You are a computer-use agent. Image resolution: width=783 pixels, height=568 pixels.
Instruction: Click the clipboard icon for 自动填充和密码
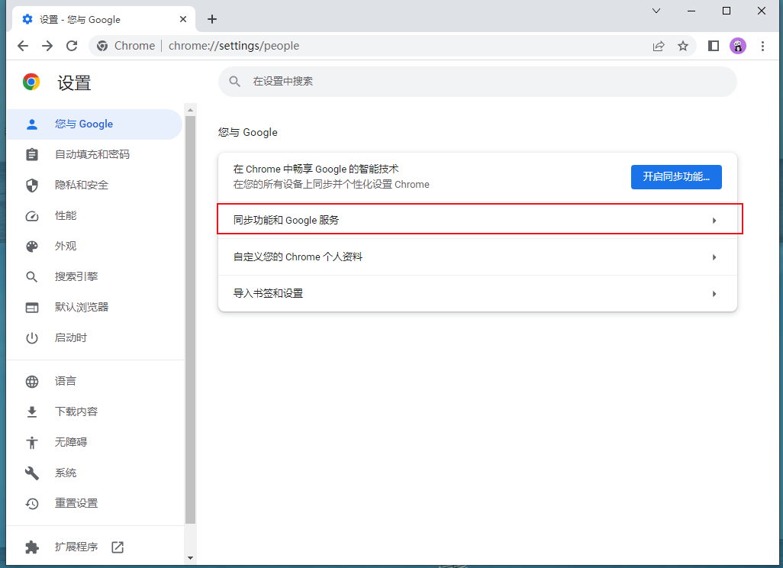[x=32, y=155]
